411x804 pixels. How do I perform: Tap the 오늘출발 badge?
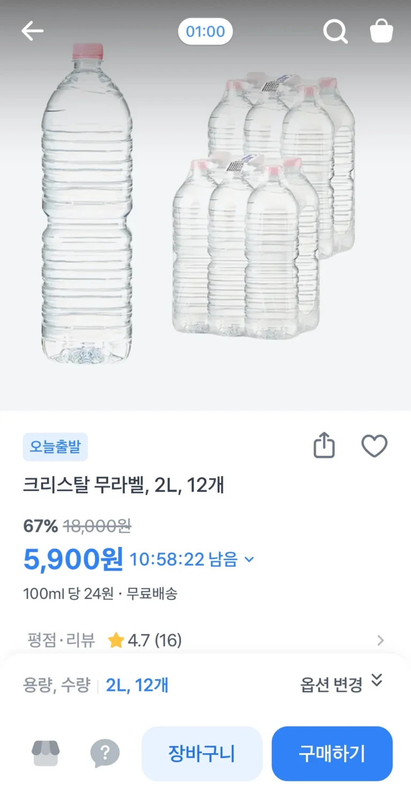(55, 447)
